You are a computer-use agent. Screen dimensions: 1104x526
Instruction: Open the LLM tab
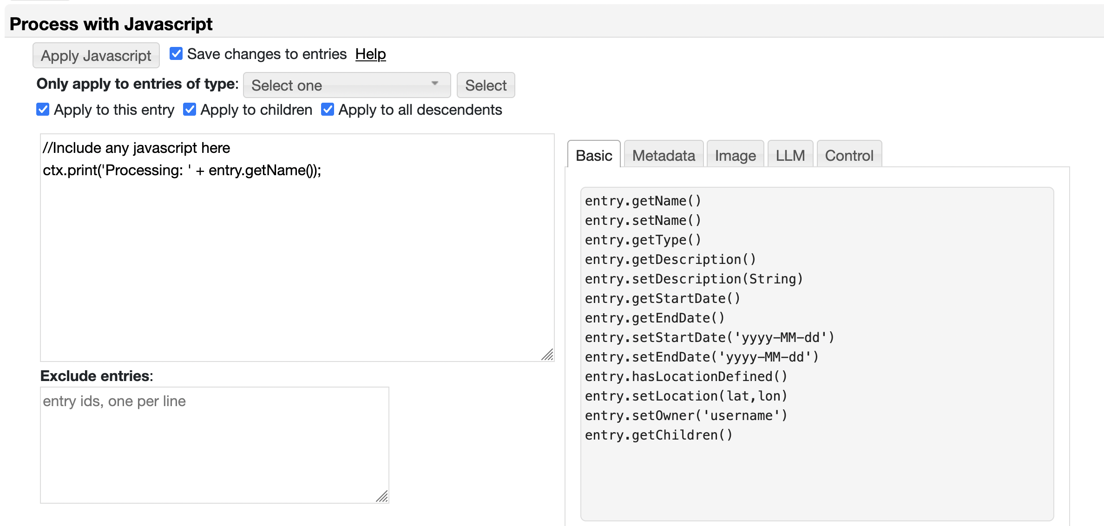(790, 155)
